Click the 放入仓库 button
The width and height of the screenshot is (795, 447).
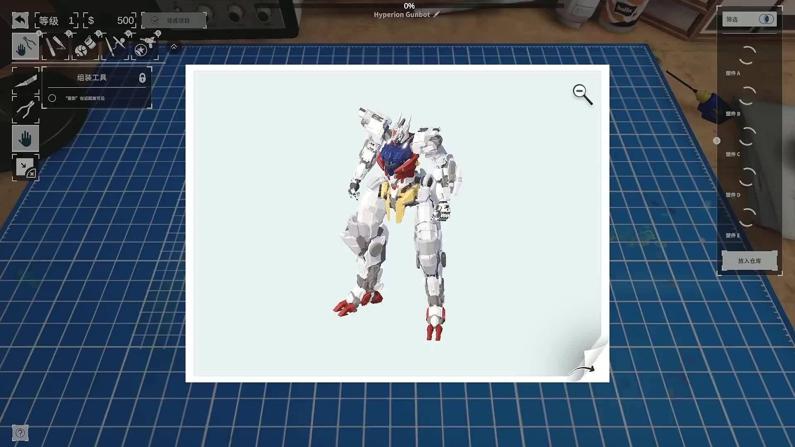coord(749,261)
